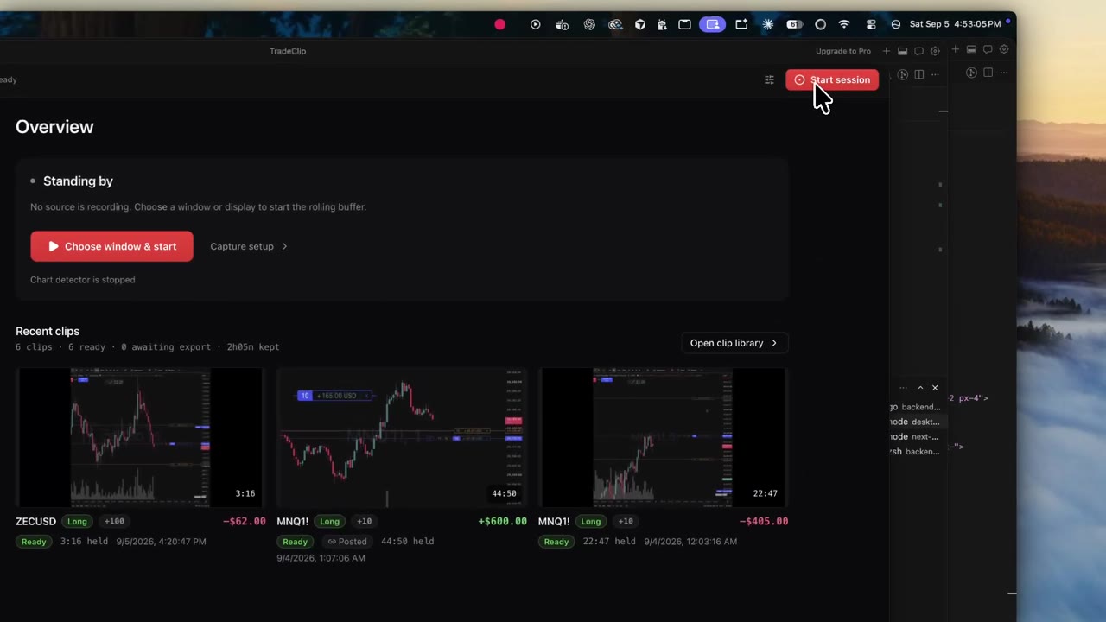
Task: Click the Ready badge under ZECUSD
Action: pyautogui.click(x=34, y=542)
